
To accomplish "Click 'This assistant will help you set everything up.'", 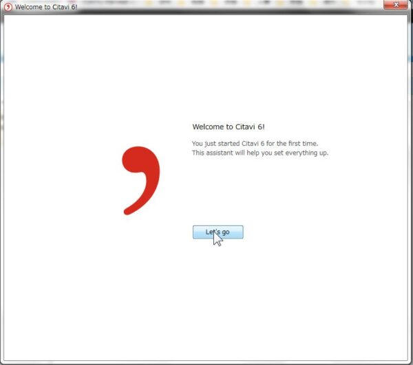I will click(260, 153).
